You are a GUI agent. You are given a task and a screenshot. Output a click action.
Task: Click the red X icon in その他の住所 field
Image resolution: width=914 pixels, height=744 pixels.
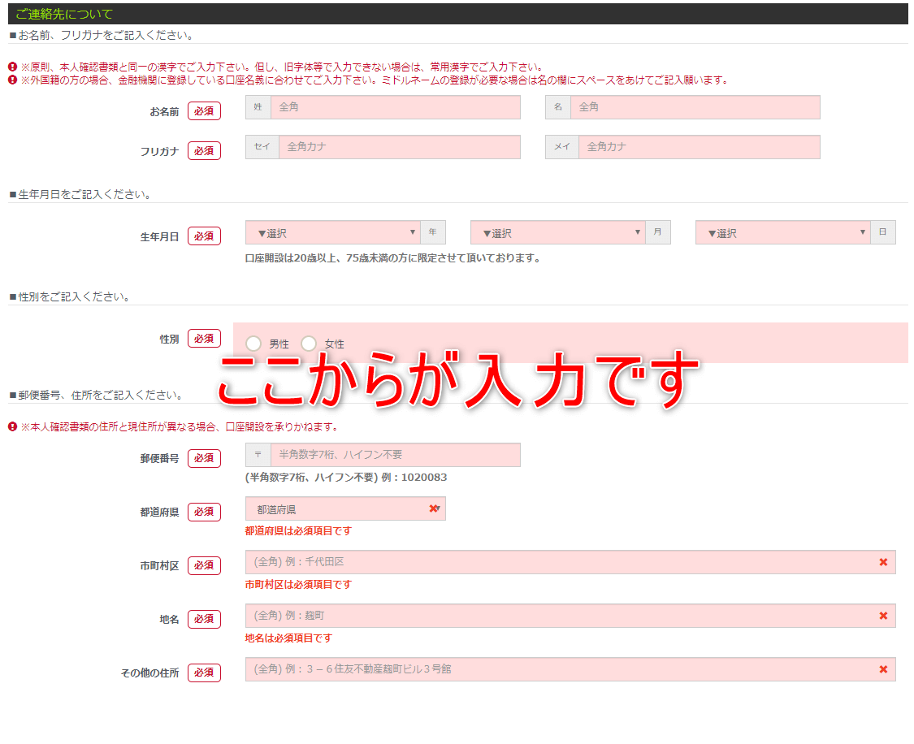883,669
